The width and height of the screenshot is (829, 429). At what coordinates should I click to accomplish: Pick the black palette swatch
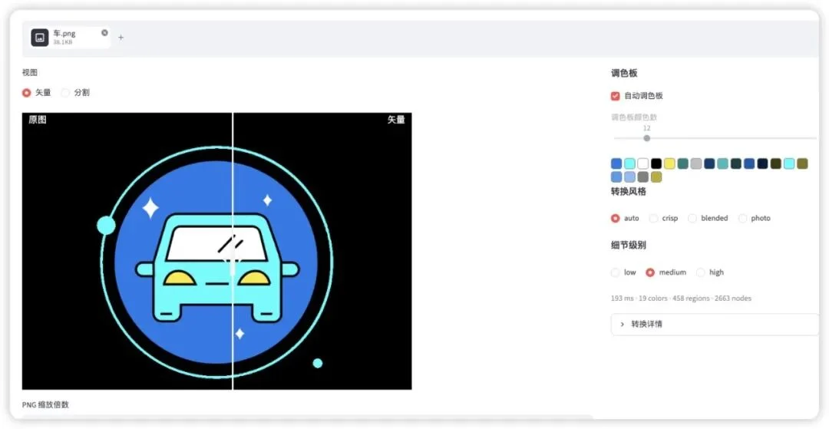pyautogui.click(x=656, y=163)
